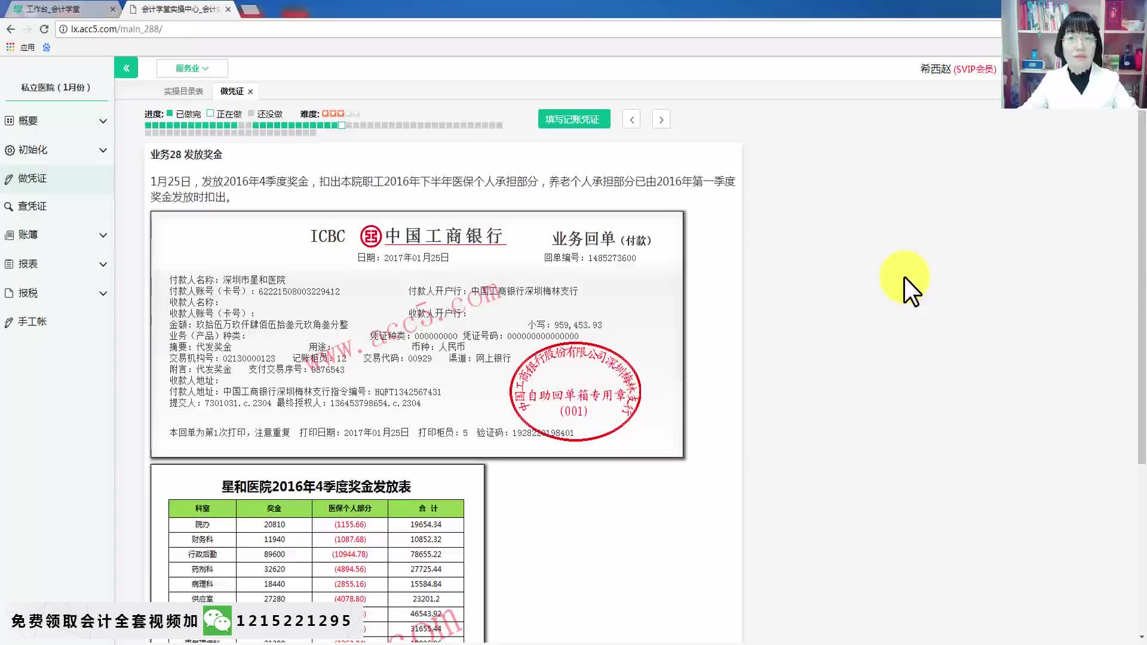Click the white square in the progress bar

click(341, 125)
